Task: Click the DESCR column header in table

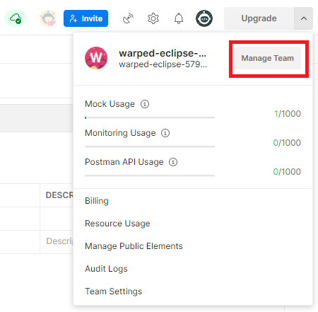Action: click(x=59, y=195)
